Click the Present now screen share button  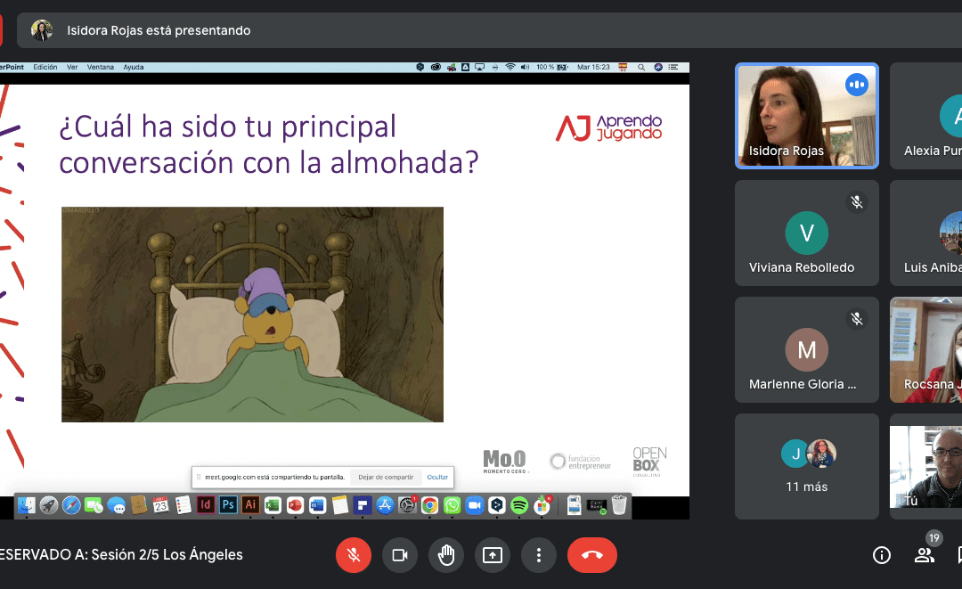pyautogui.click(x=492, y=555)
